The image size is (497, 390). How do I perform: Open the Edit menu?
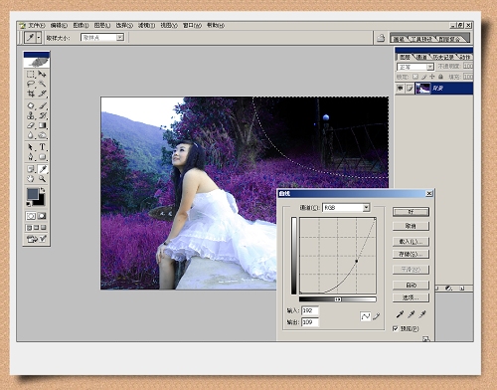[x=59, y=25]
